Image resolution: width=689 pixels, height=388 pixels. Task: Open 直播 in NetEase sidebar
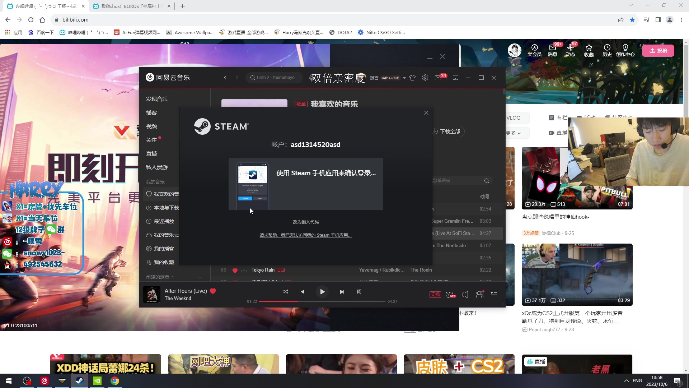coord(151,154)
